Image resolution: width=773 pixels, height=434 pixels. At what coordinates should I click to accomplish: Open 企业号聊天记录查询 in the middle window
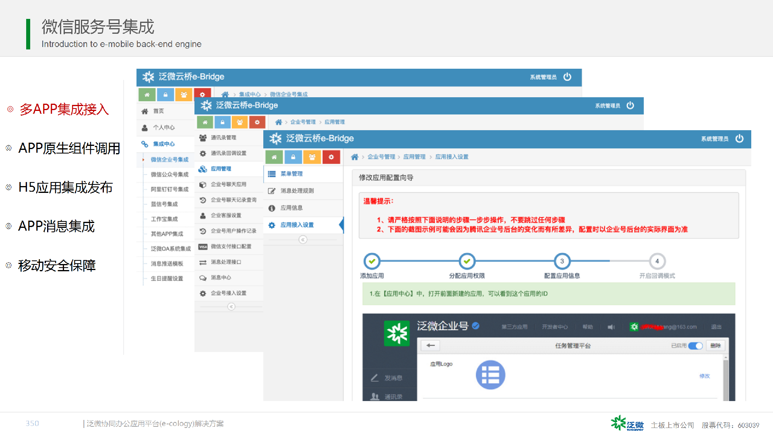pyautogui.click(x=229, y=200)
